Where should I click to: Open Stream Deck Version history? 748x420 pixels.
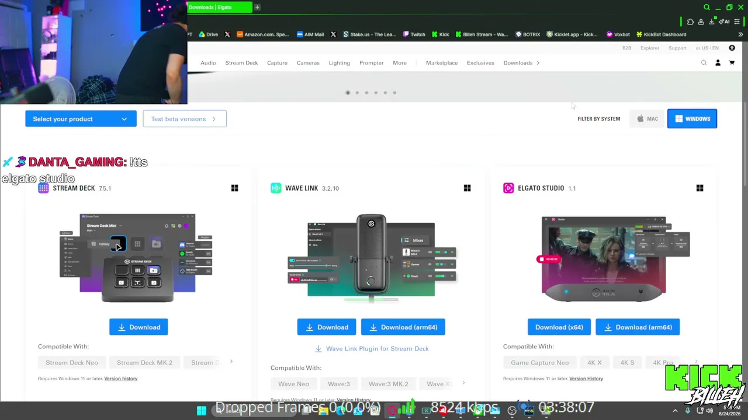point(121,379)
